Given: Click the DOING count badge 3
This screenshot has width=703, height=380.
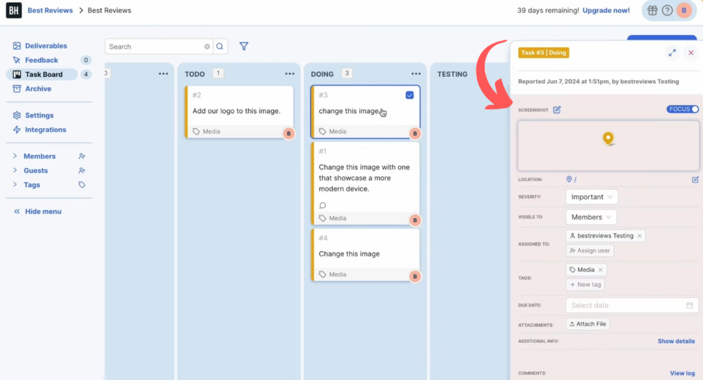Looking at the screenshot, I should pyautogui.click(x=347, y=73).
